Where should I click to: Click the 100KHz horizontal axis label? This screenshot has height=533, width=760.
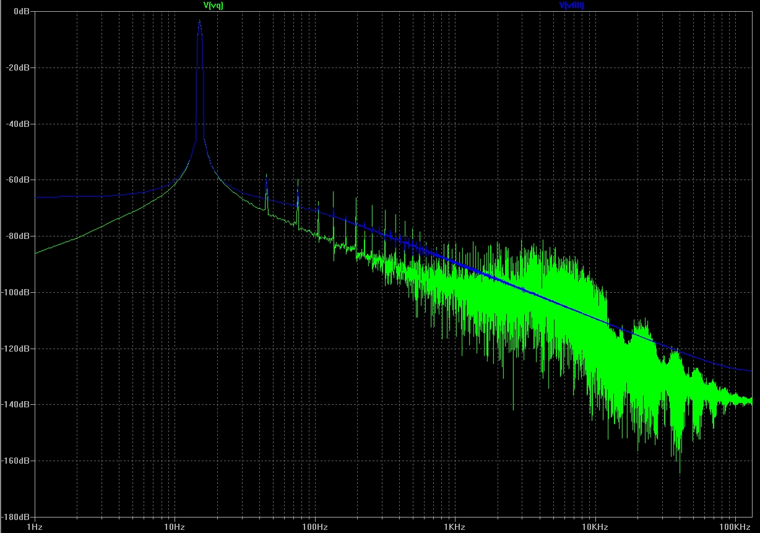(x=735, y=527)
